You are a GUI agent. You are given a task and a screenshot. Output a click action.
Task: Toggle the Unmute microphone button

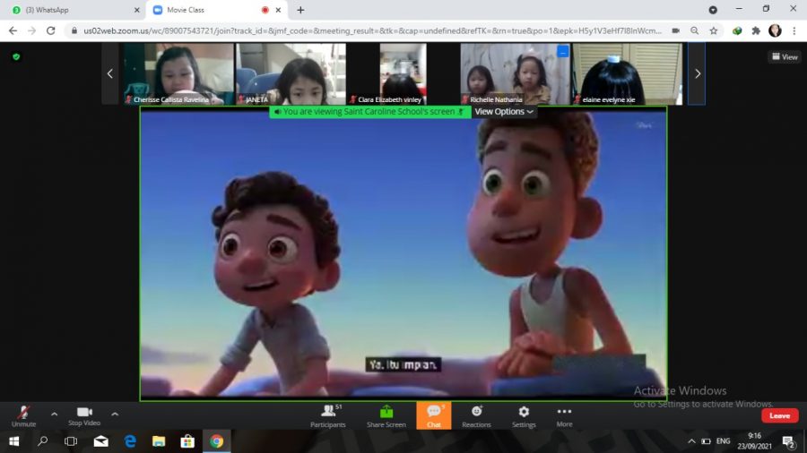click(23, 415)
